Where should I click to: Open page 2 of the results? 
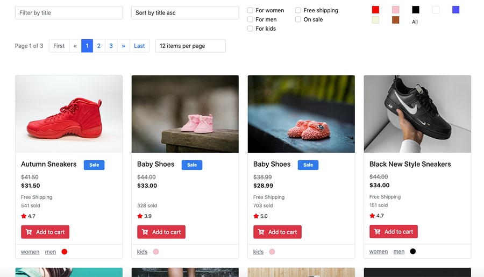(99, 46)
